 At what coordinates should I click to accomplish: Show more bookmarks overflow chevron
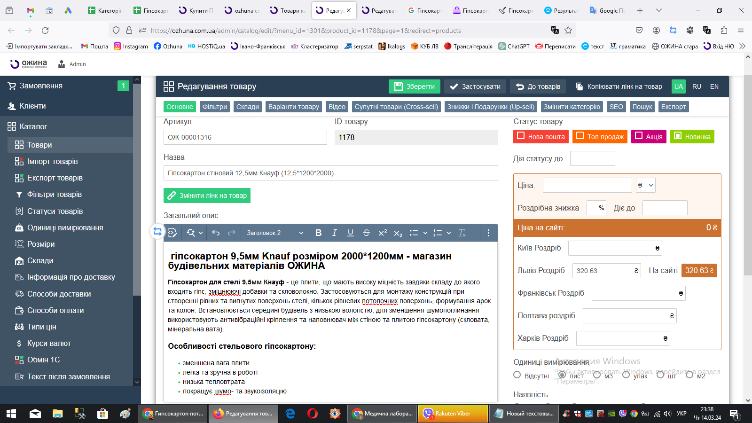743,46
